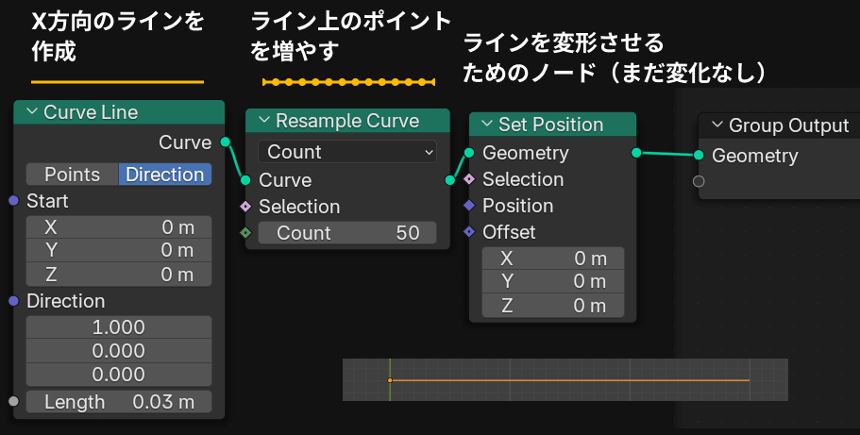This screenshot has width=860, height=435.
Task: Adjust the Count 50 field
Action: (x=347, y=233)
